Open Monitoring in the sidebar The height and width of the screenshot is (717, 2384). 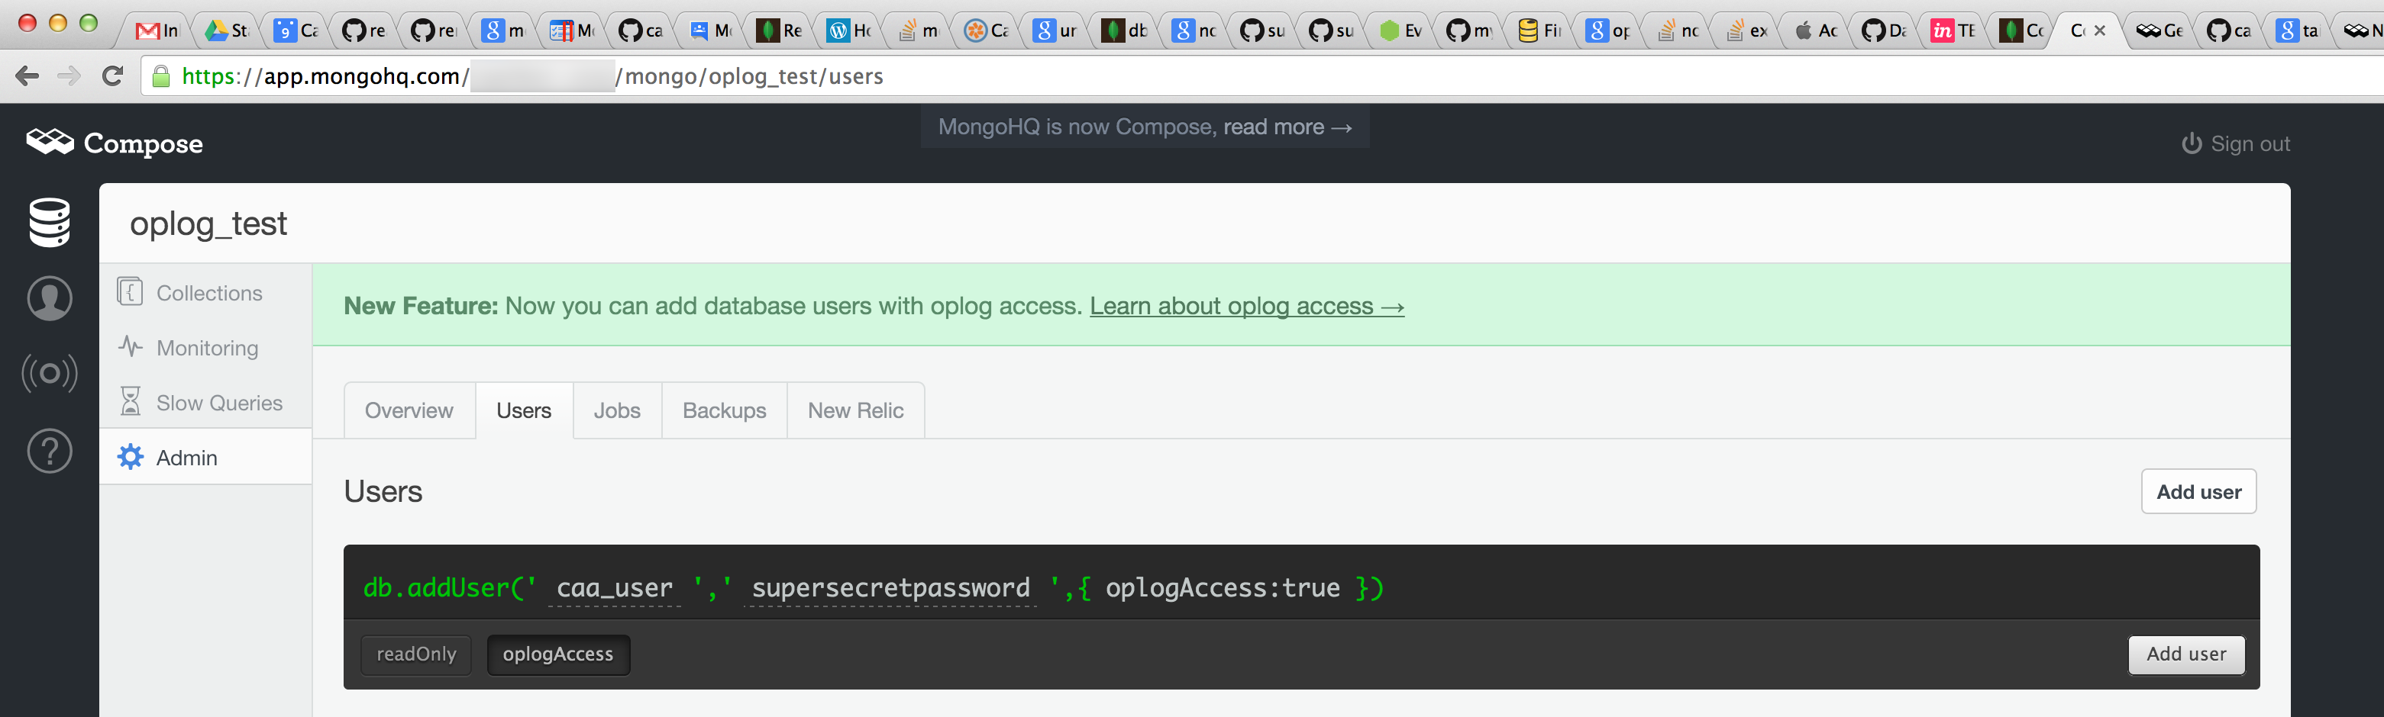(x=205, y=347)
